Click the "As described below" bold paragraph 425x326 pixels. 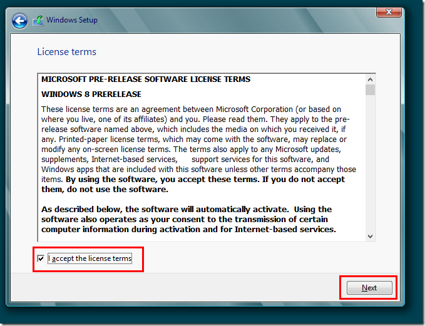[x=188, y=219]
